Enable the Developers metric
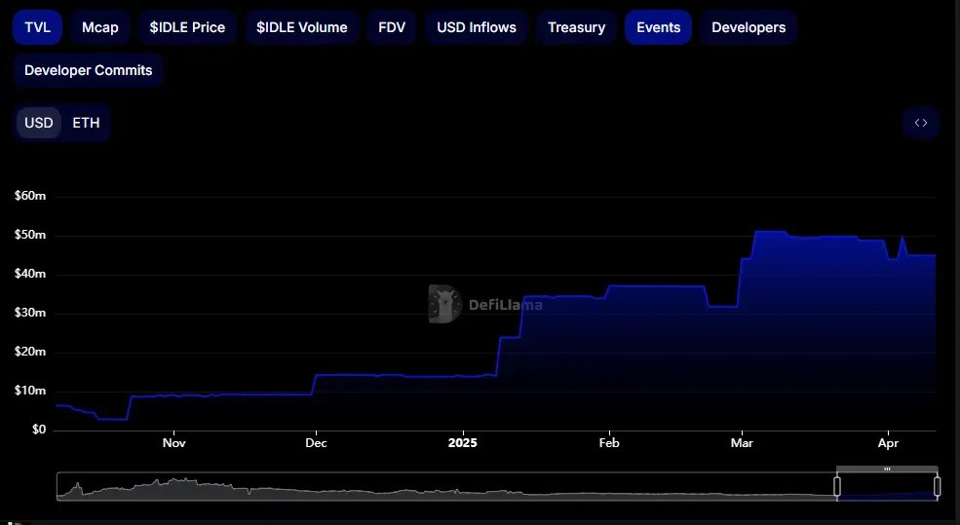 click(x=749, y=27)
